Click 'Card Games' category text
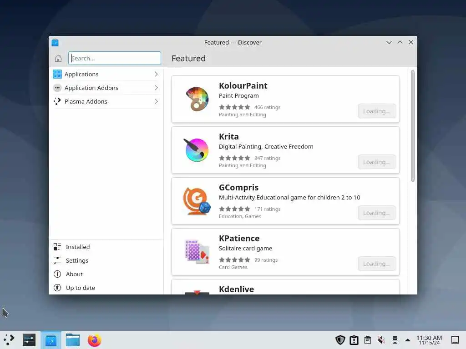The height and width of the screenshot is (349, 466). (233, 267)
